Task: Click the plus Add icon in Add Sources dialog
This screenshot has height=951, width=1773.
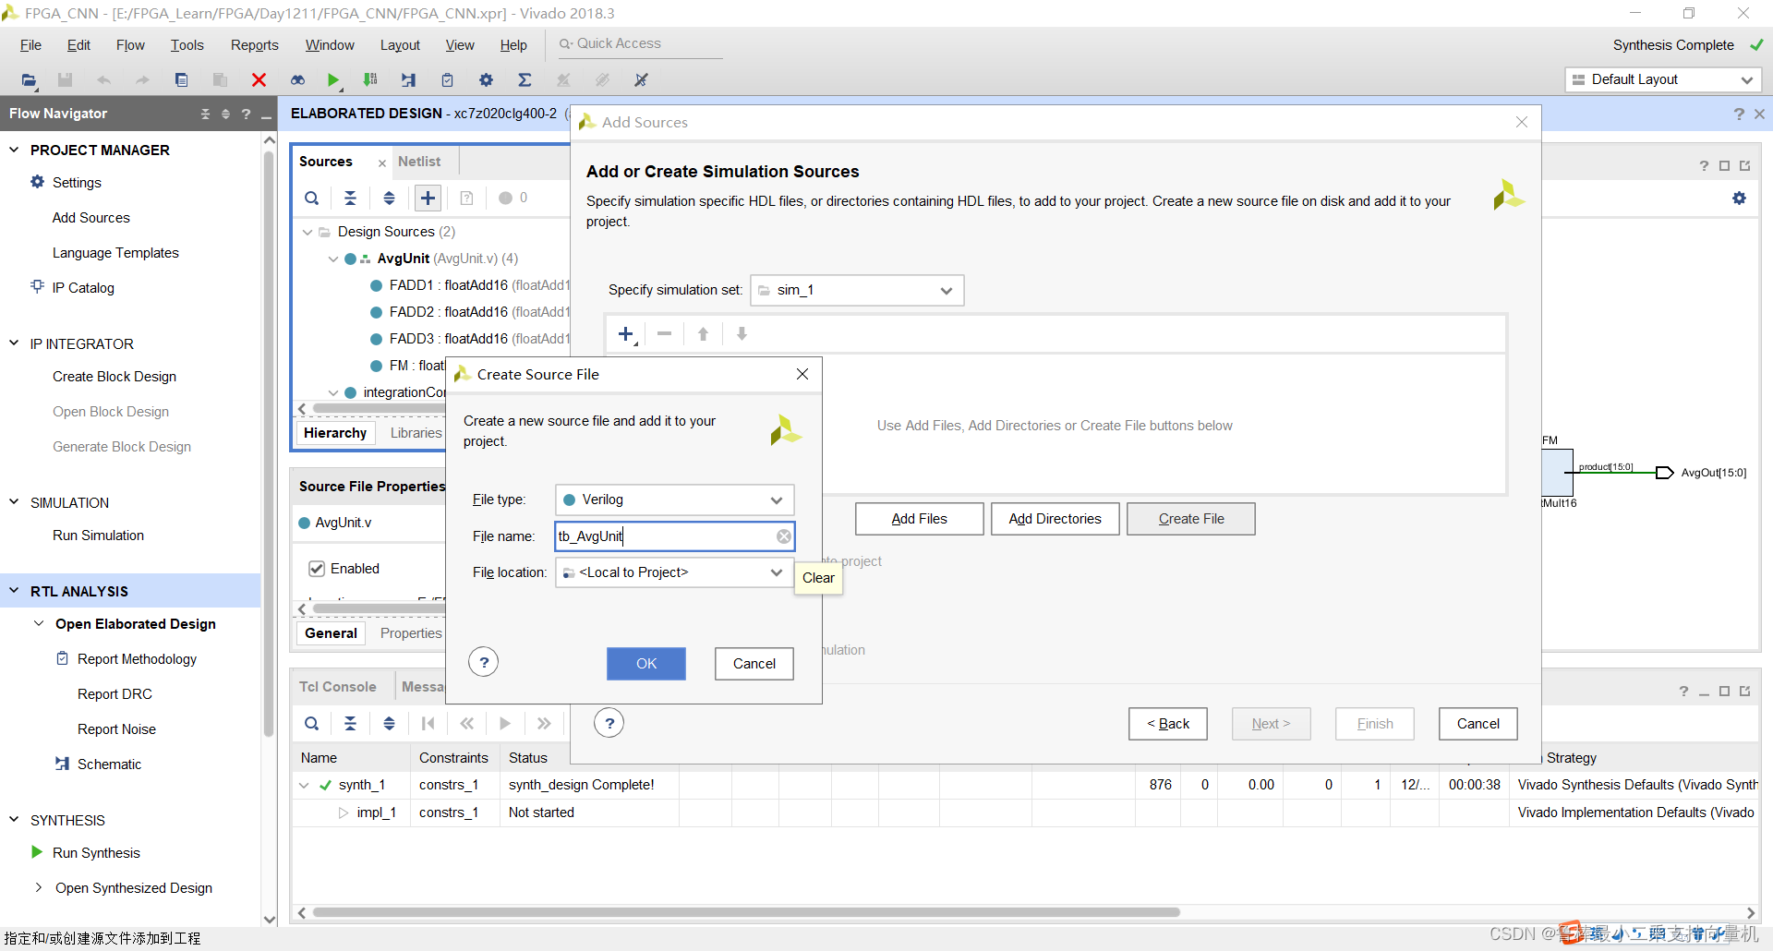Action: [626, 334]
